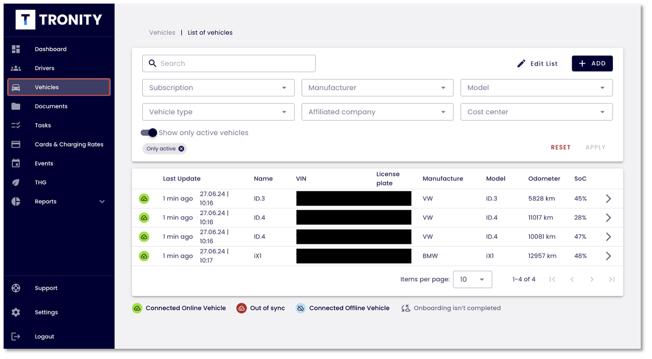Click the Edit List button

point(537,64)
